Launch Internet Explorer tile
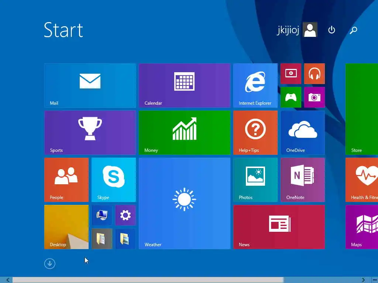 point(255,85)
